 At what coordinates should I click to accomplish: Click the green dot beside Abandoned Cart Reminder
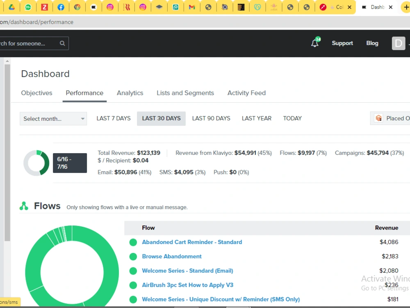pyautogui.click(x=133, y=242)
